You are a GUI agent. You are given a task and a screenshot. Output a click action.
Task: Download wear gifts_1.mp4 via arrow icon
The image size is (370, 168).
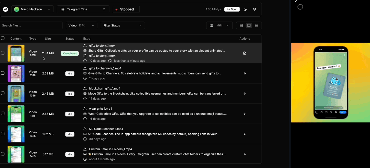[245, 114]
